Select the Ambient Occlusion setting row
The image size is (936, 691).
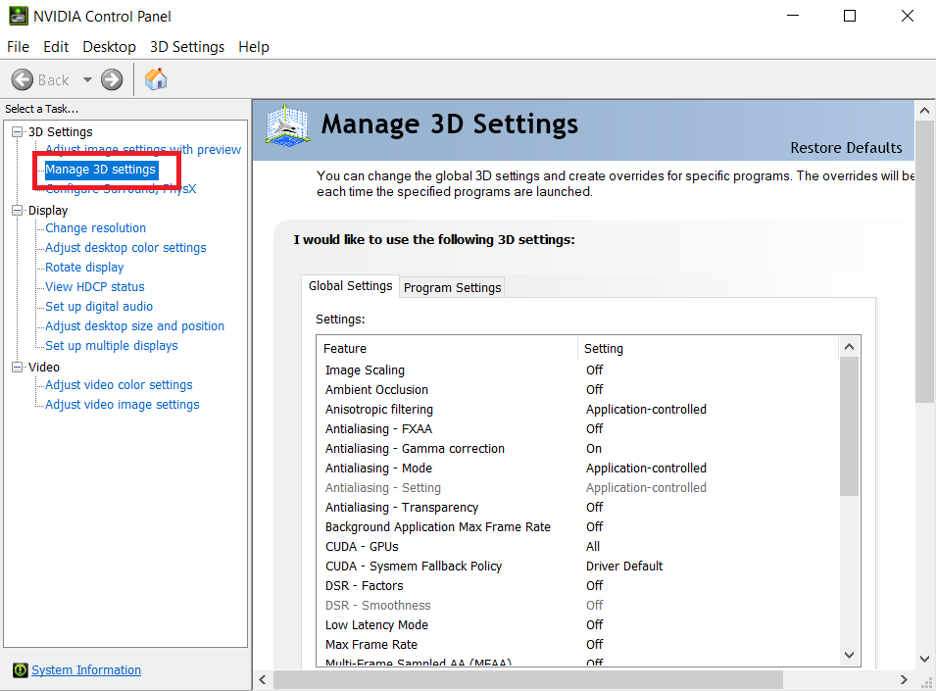[x=376, y=389]
